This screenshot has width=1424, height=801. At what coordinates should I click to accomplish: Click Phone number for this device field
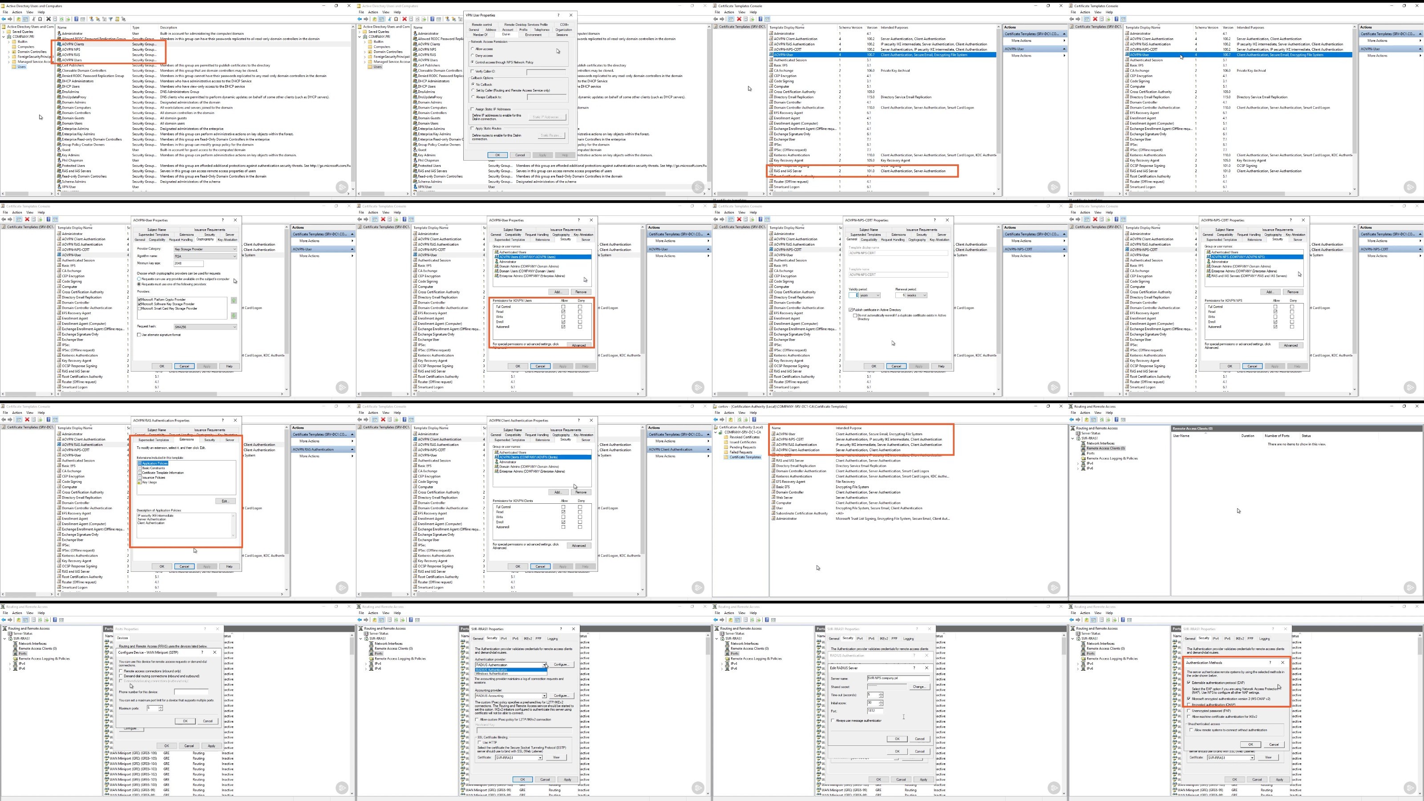tap(191, 692)
